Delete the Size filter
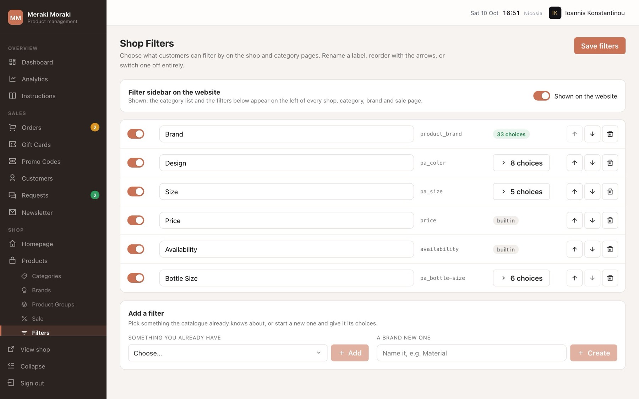The height and width of the screenshot is (399, 639). [610, 192]
